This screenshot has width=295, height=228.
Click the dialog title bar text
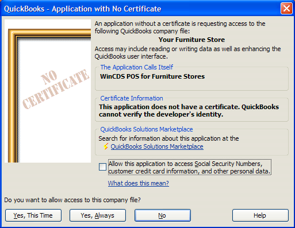[x=82, y=9]
